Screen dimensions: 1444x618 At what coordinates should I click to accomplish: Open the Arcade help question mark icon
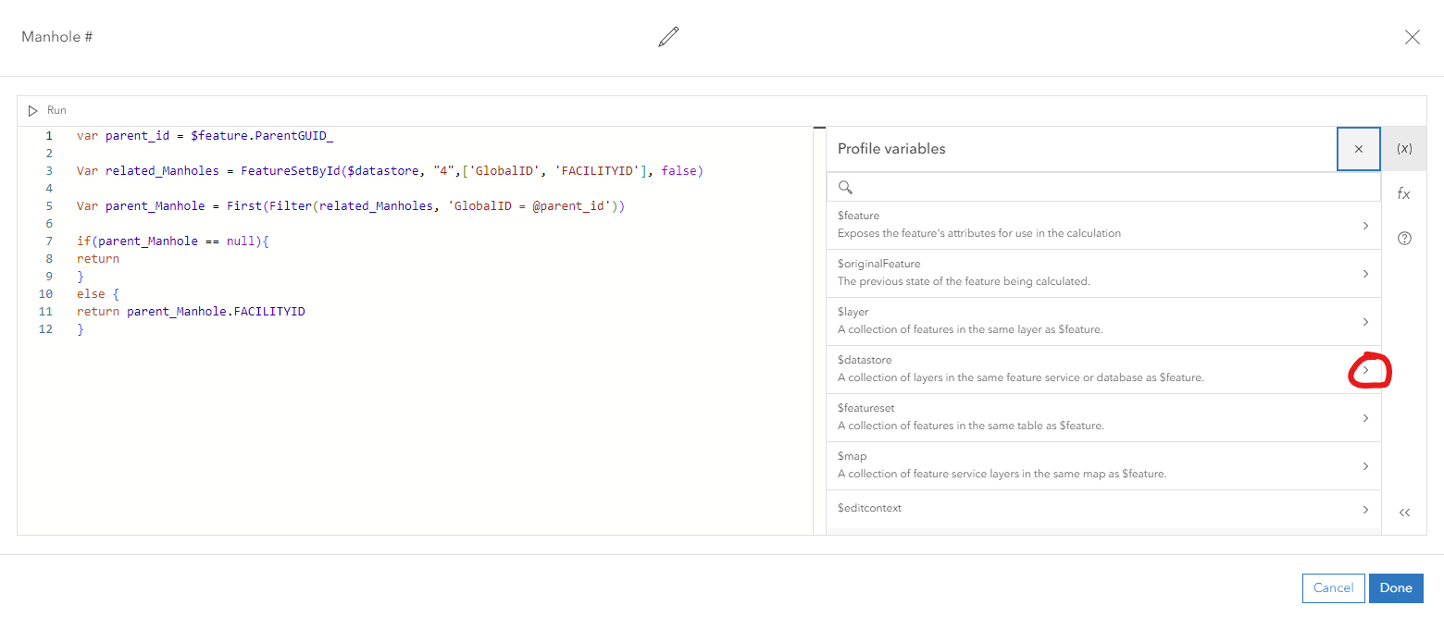coord(1403,238)
